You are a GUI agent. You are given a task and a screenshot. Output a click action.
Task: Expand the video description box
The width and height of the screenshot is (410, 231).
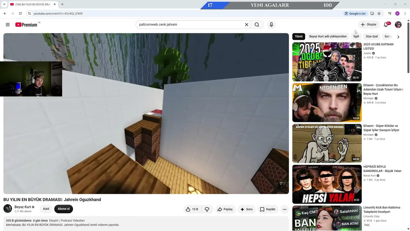146,223
